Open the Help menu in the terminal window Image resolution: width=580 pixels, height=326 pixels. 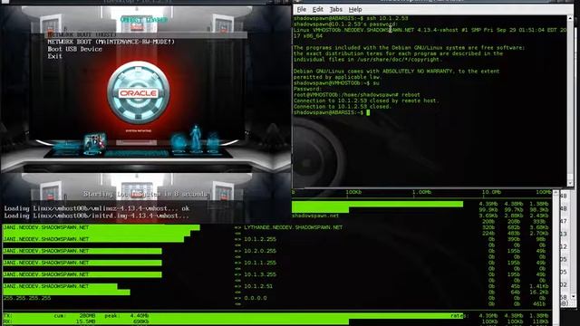pyautogui.click(x=355, y=9)
